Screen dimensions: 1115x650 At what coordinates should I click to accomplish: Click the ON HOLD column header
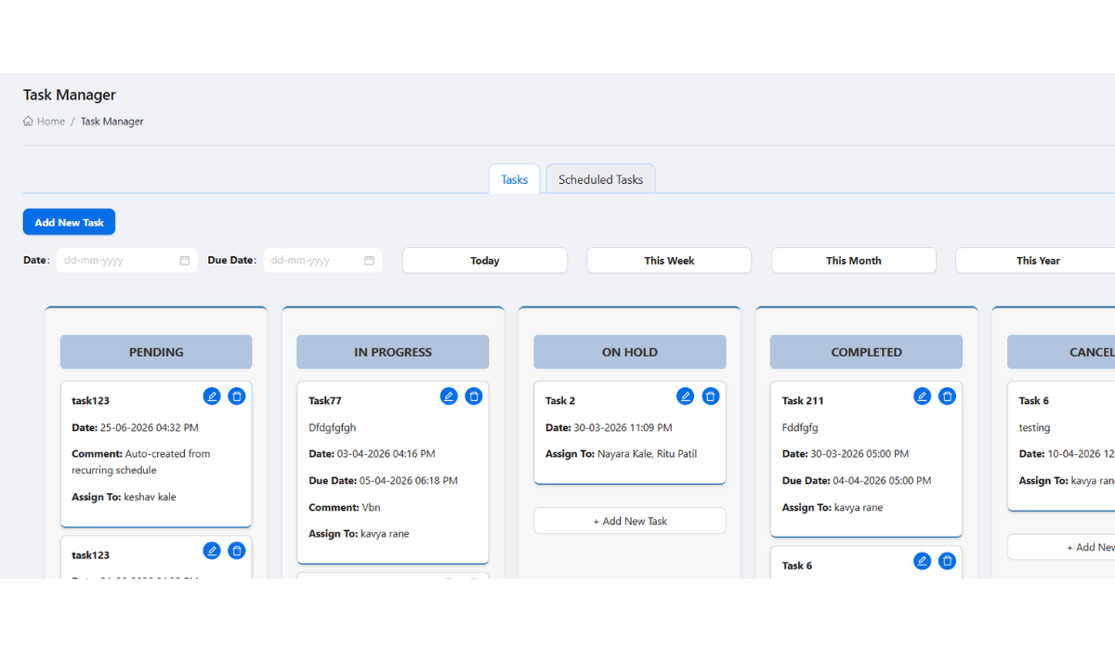630,352
